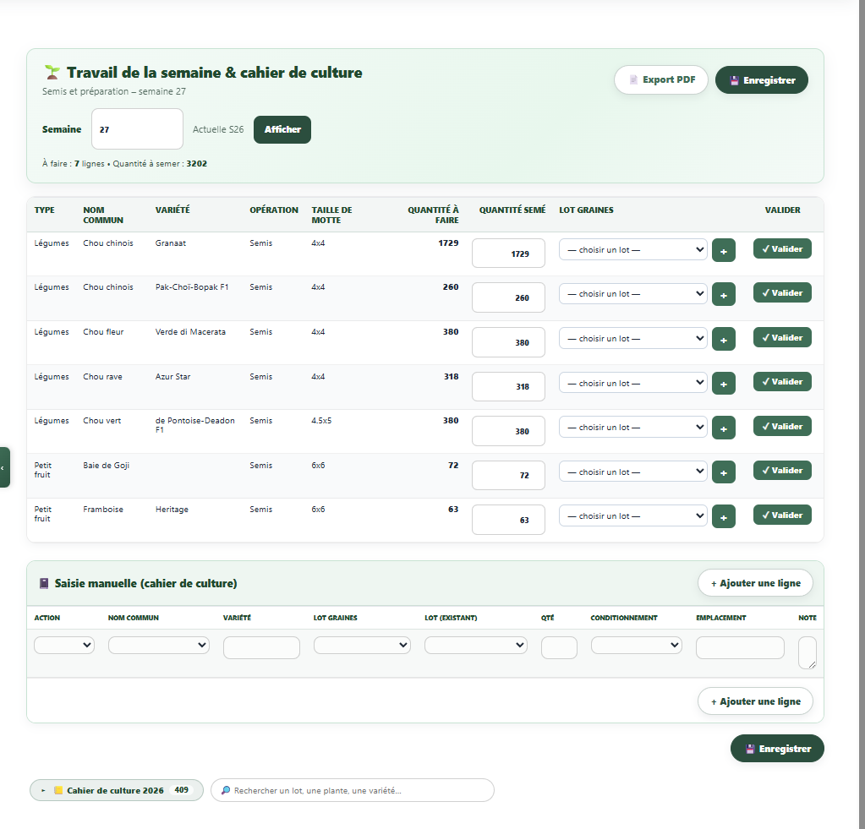Open the Action dropdown in manual entry

pos(64,645)
